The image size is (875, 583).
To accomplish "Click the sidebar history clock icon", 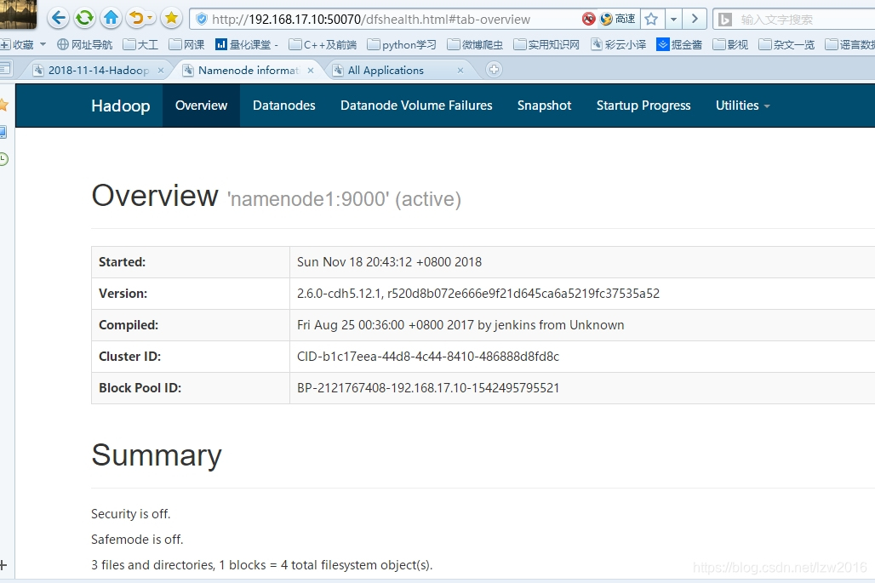I will click(x=3, y=159).
